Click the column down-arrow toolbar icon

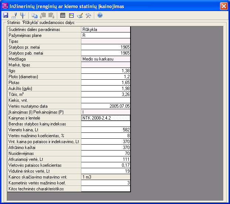click(x=23, y=15)
